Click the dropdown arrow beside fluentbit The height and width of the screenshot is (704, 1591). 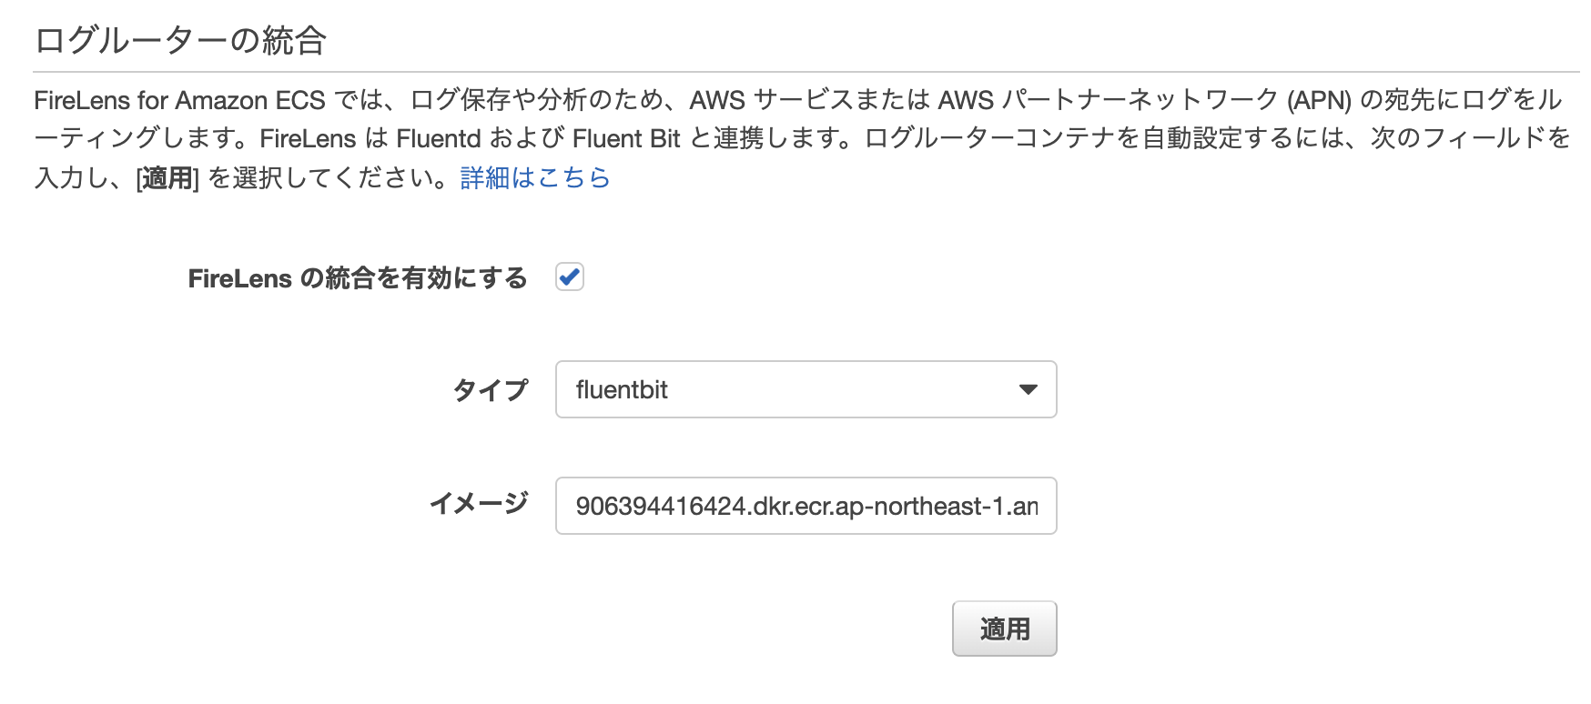(1028, 389)
